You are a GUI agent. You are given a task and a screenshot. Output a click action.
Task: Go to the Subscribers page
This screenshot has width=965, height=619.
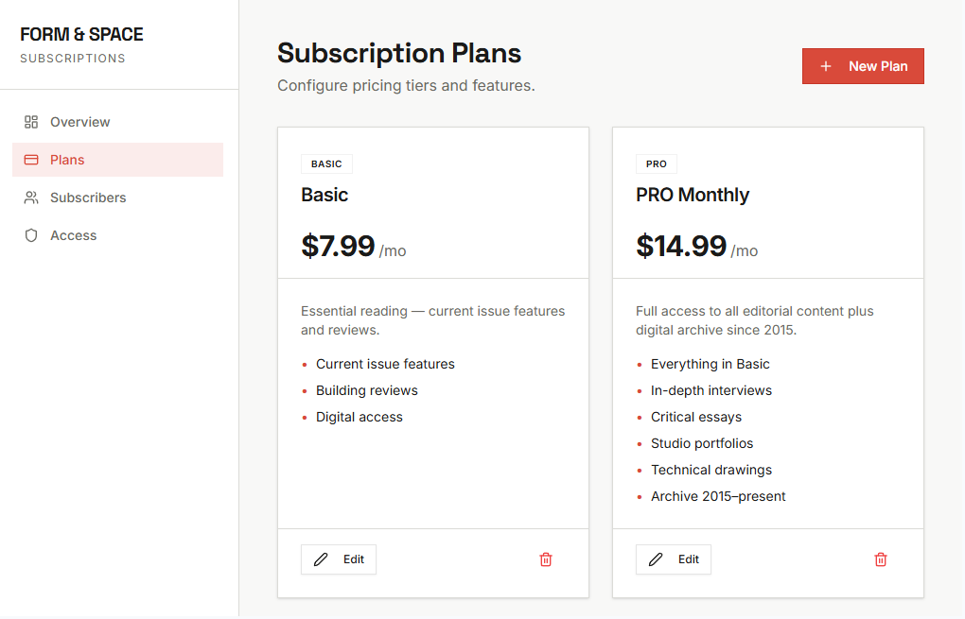click(x=88, y=198)
